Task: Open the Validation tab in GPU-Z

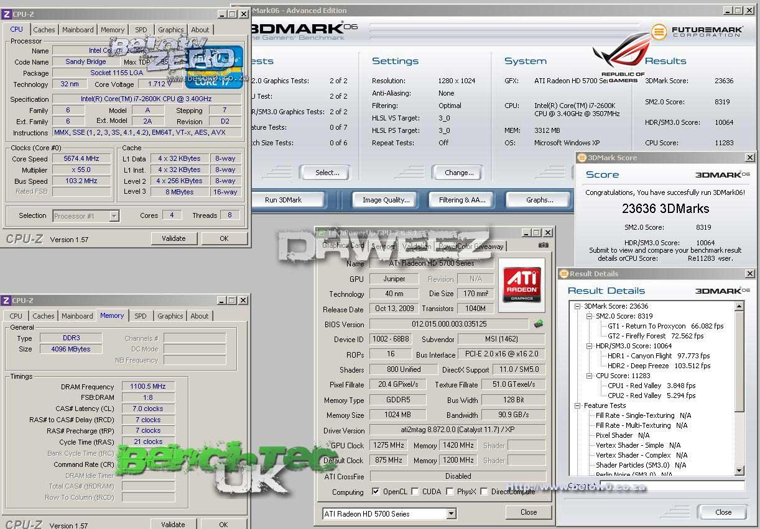Action: 416,246
